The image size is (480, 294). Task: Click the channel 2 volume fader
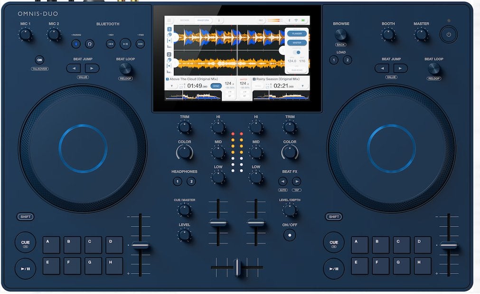click(x=256, y=223)
